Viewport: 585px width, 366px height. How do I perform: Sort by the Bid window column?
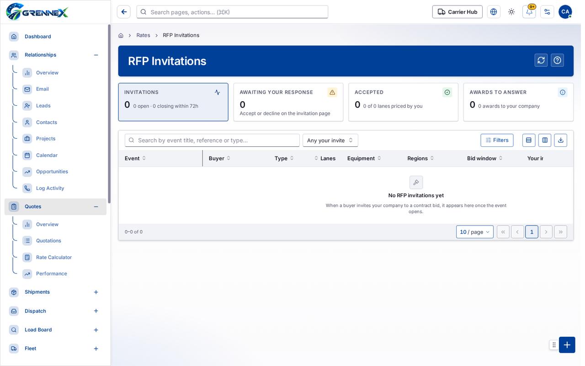click(485, 158)
